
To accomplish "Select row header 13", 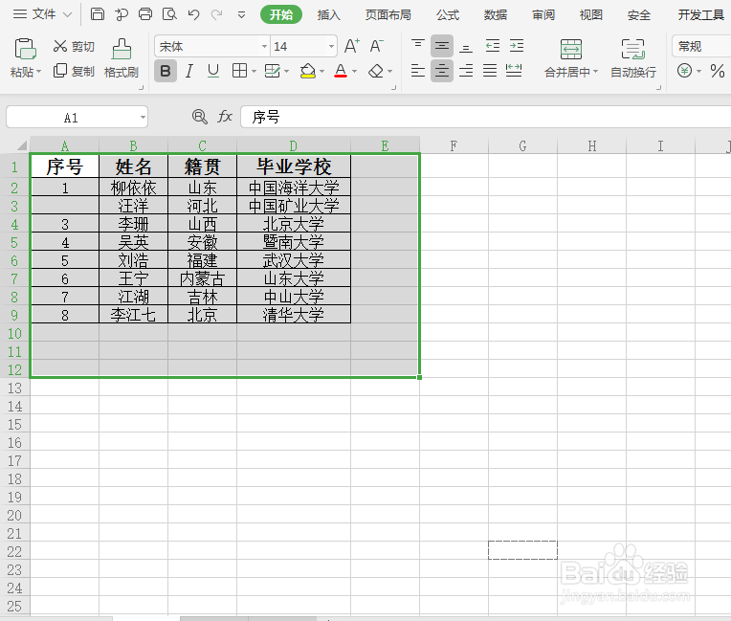I will click(x=14, y=388).
